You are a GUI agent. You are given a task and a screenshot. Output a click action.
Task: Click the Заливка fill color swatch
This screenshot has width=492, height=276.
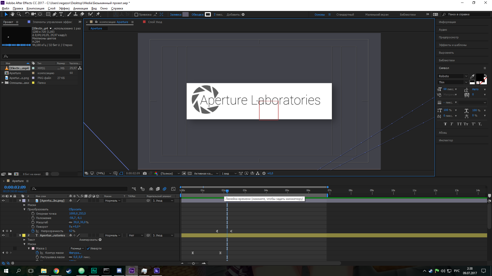(186, 15)
